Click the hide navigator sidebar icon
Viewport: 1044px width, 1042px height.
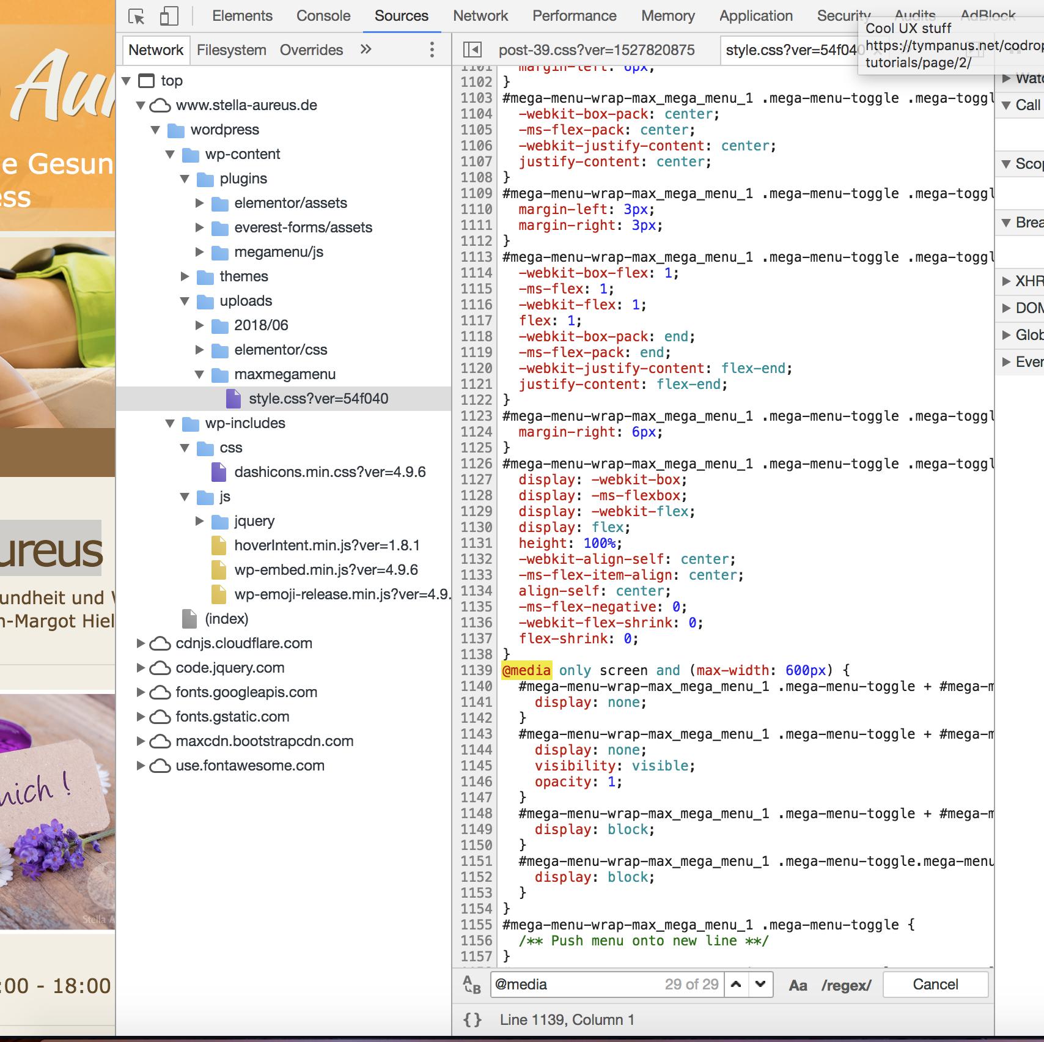pyautogui.click(x=472, y=50)
